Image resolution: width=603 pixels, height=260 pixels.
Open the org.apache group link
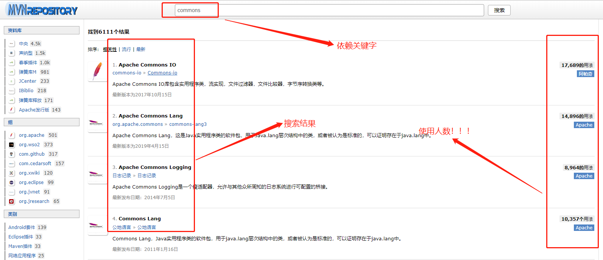point(32,135)
